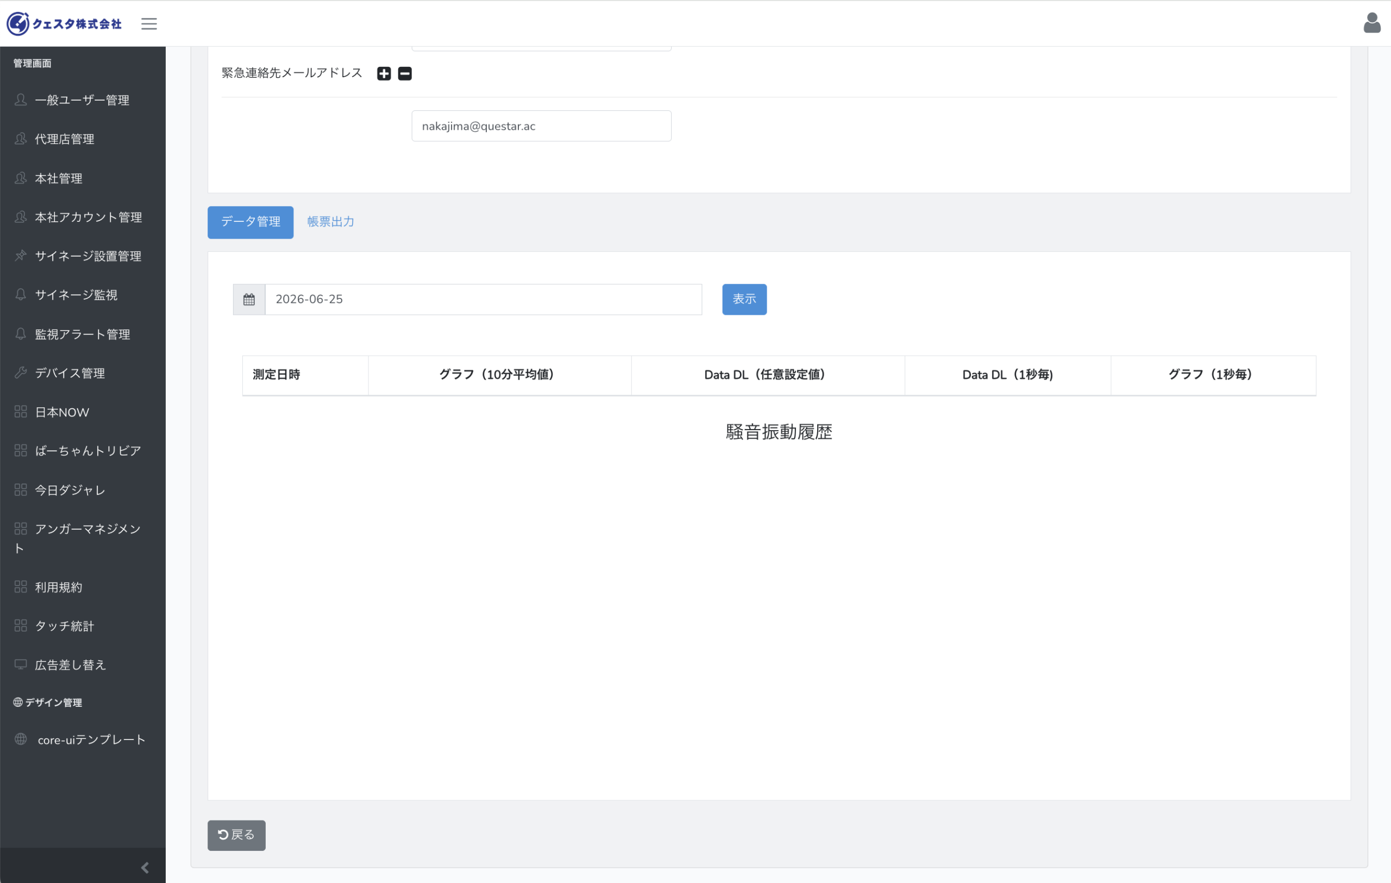Click the 緊急連絡先メールアドレス label
The image size is (1391, 883).
pyautogui.click(x=292, y=73)
